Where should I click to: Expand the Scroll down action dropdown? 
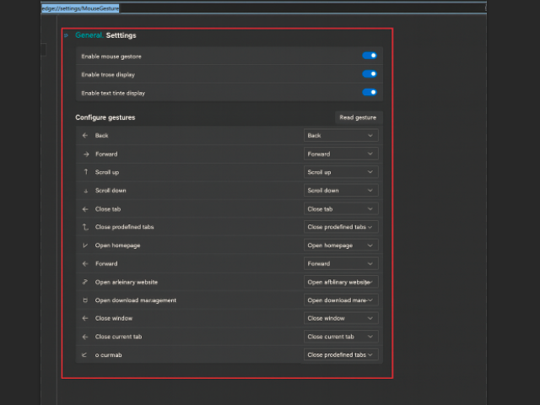[x=340, y=191]
